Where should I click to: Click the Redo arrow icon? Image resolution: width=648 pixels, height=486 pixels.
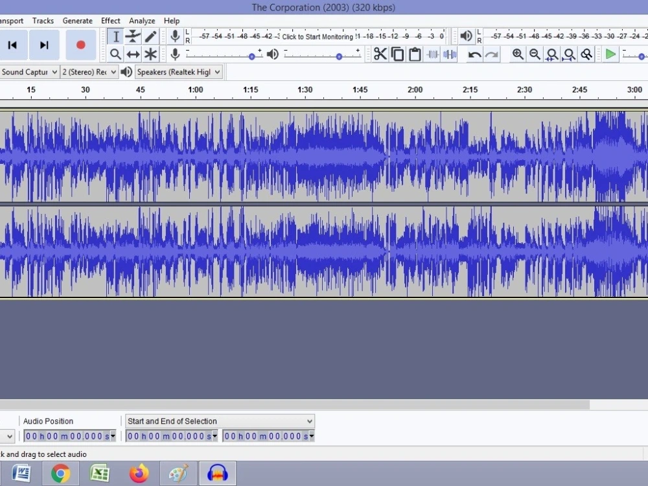[492, 54]
